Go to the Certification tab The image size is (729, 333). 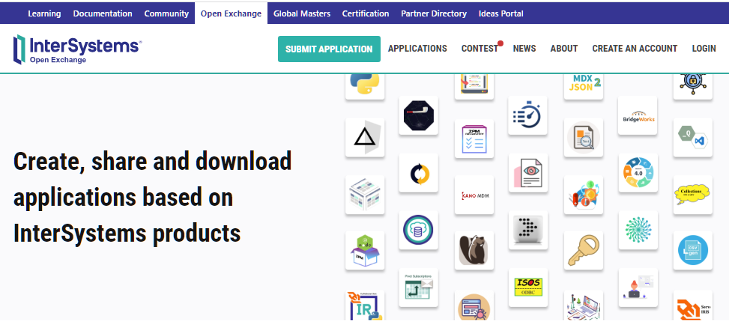[x=366, y=13]
